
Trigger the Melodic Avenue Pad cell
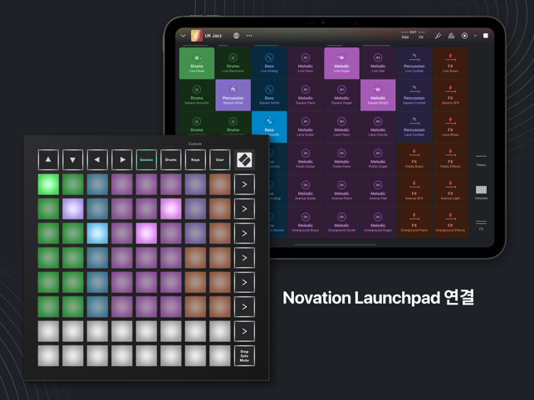(x=378, y=190)
